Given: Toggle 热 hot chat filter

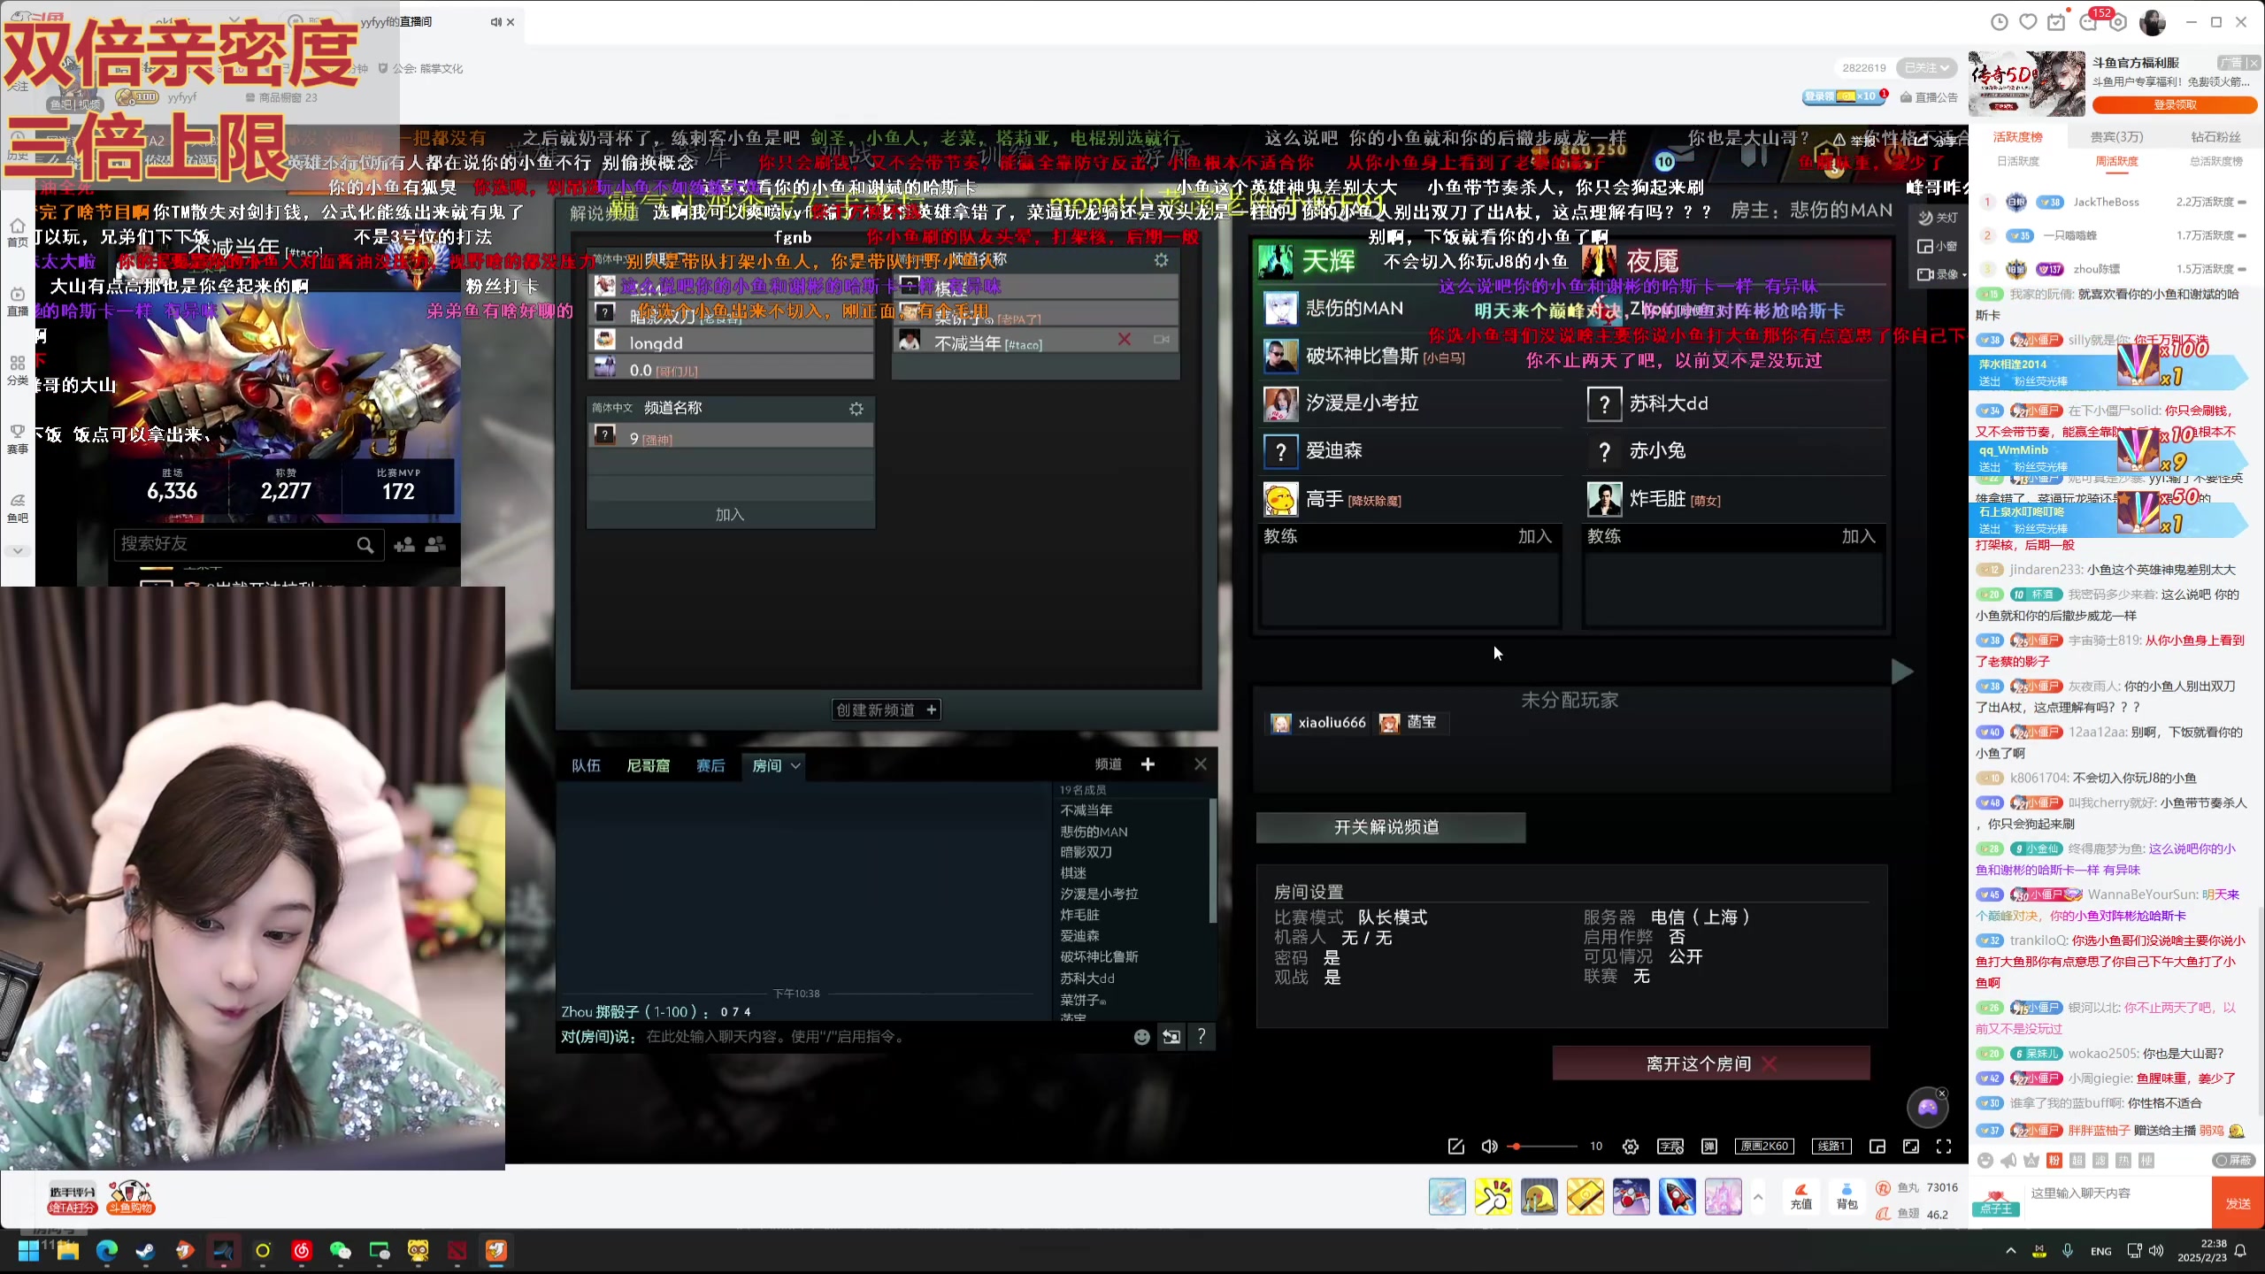Looking at the screenshot, I should point(2123,1161).
